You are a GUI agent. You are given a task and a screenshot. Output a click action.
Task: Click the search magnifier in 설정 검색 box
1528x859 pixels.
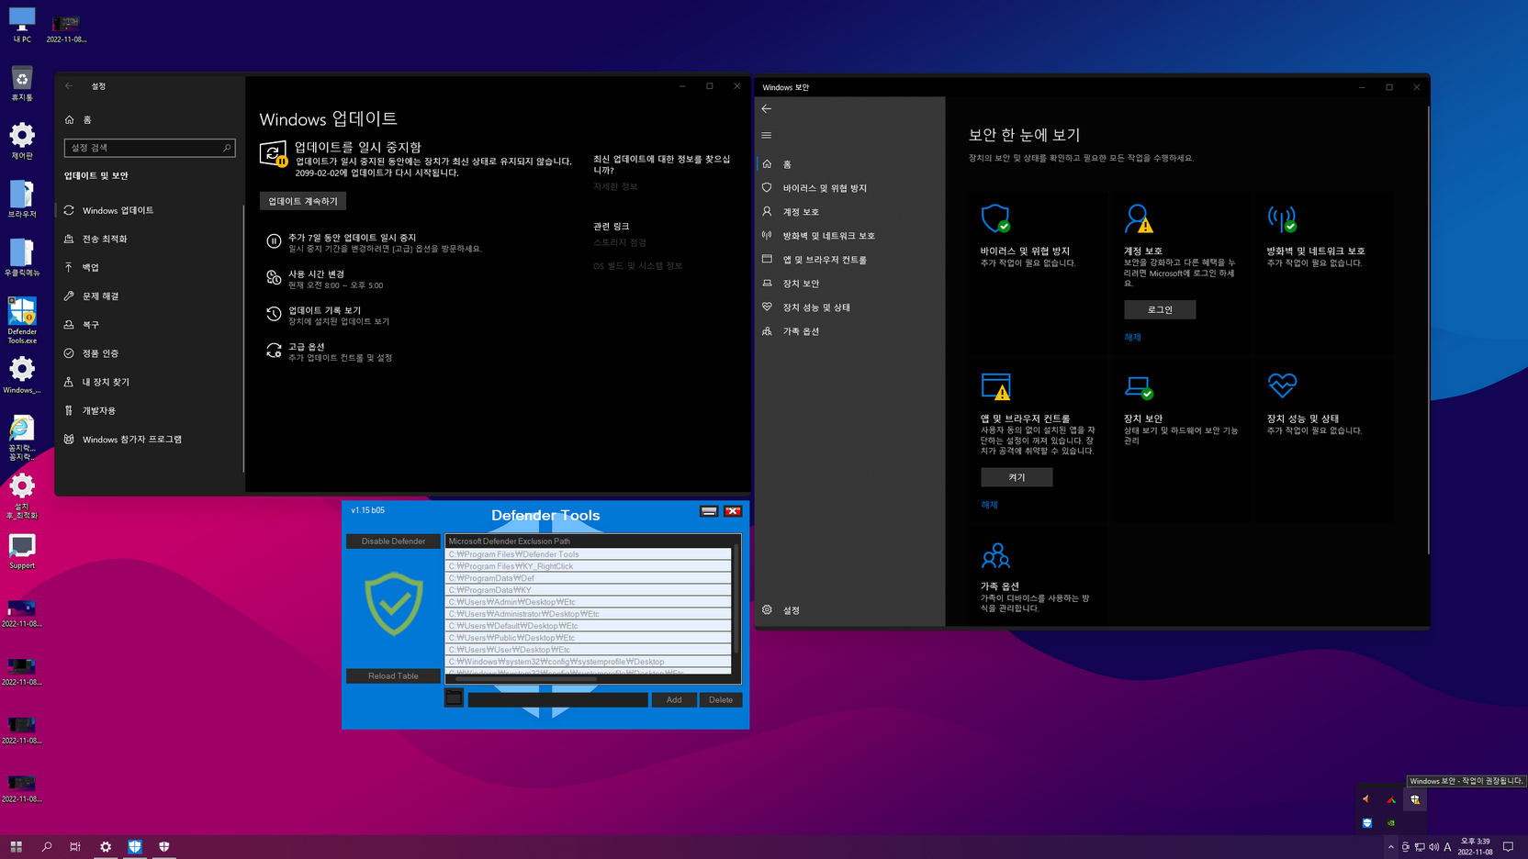point(227,148)
